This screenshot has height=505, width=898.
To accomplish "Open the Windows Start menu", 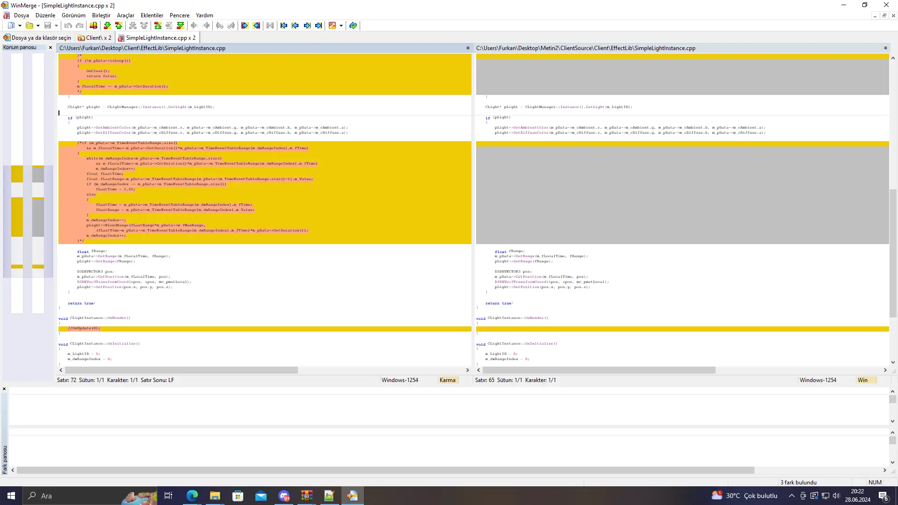I will pyautogui.click(x=11, y=496).
